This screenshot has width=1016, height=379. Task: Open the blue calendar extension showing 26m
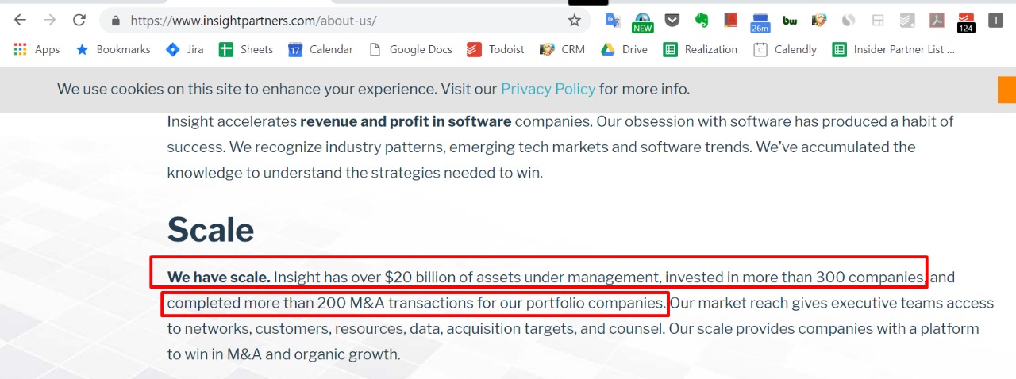coord(760,21)
